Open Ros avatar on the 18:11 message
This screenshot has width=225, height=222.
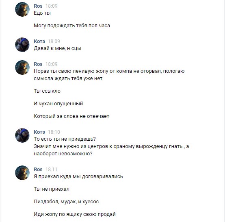click(22, 173)
